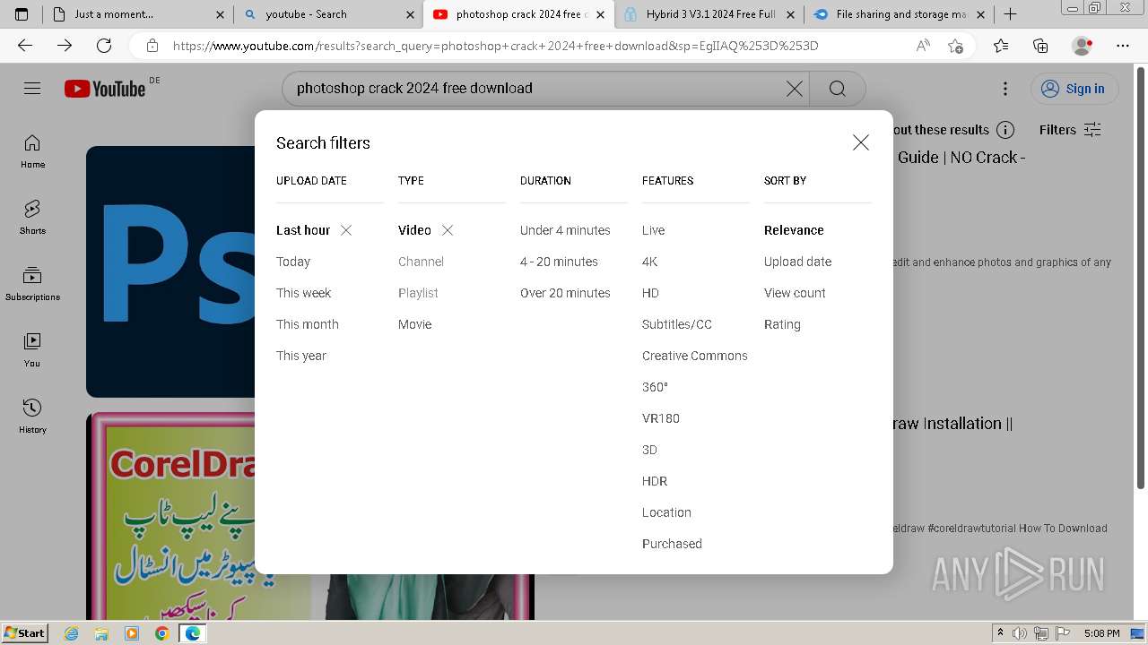Open Edge settings and more menu

click(x=1123, y=46)
